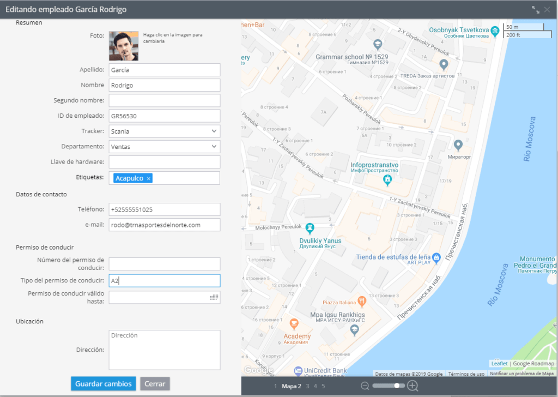The width and height of the screenshot is (558, 397).
Task: Click the employee photo to change it
Action: coord(124,46)
